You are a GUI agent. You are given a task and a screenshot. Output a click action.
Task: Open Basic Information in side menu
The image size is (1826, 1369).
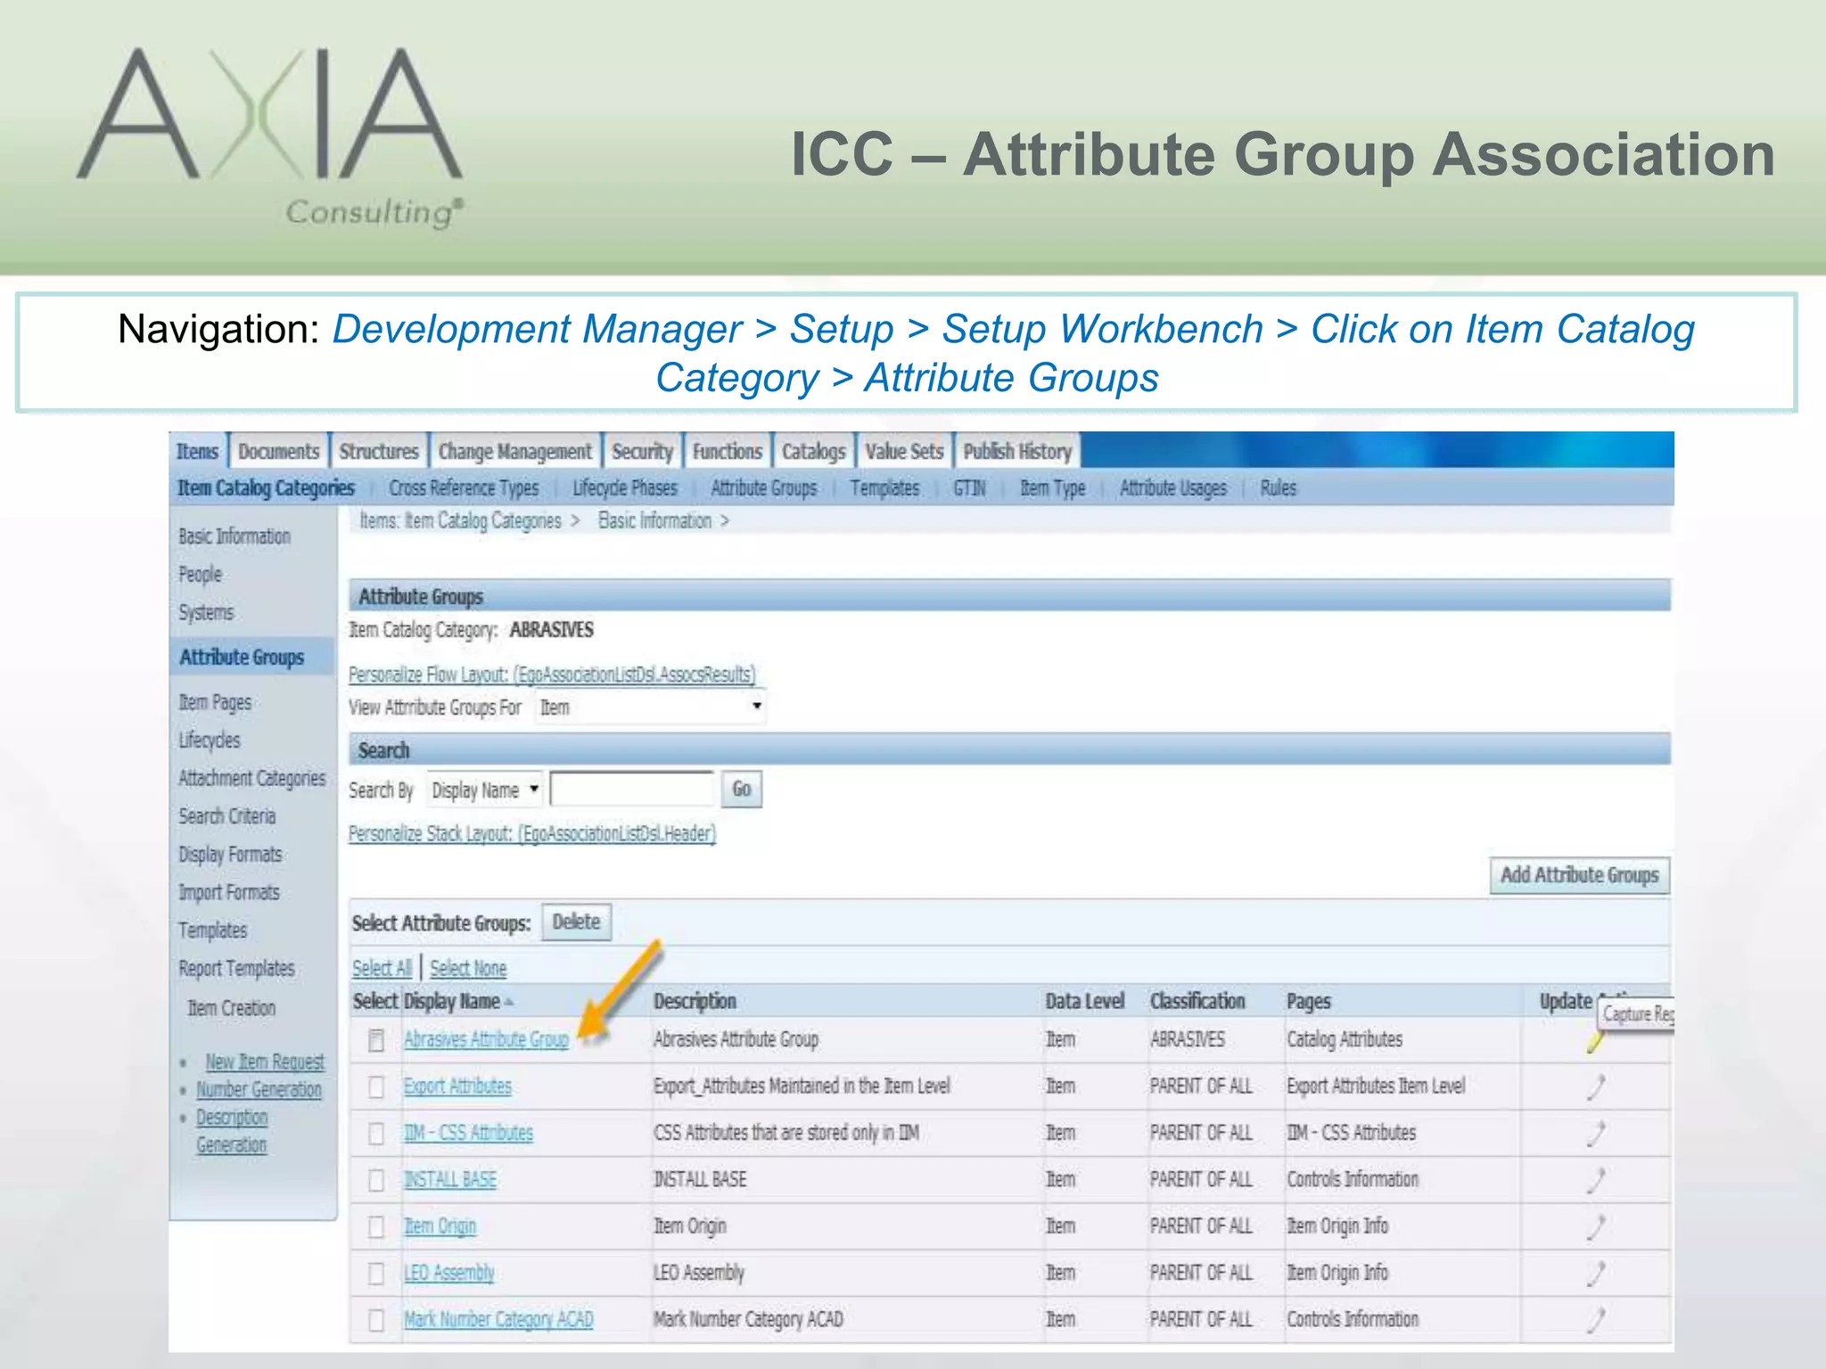coord(234,537)
